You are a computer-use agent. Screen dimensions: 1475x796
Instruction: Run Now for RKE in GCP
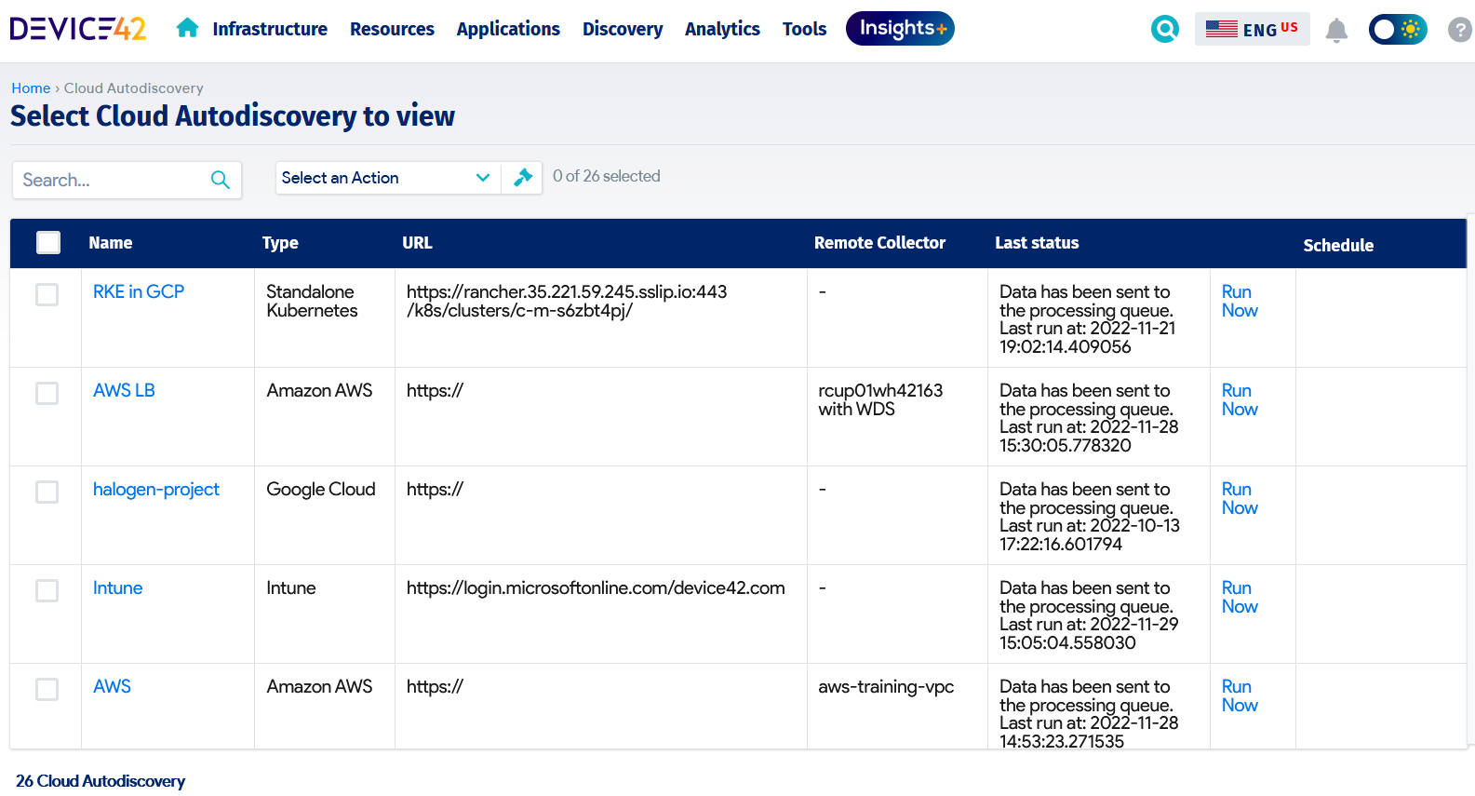1240,301
